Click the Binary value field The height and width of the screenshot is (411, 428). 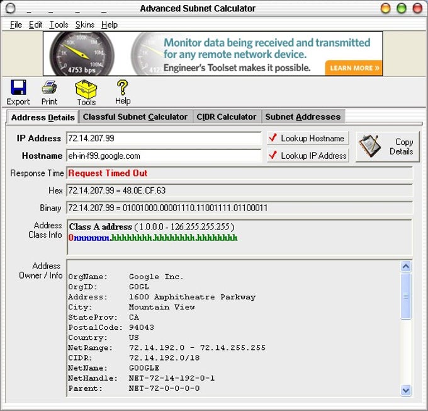[x=239, y=208]
